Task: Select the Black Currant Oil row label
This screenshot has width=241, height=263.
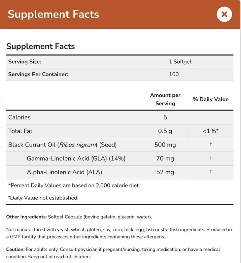Action: [62, 145]
